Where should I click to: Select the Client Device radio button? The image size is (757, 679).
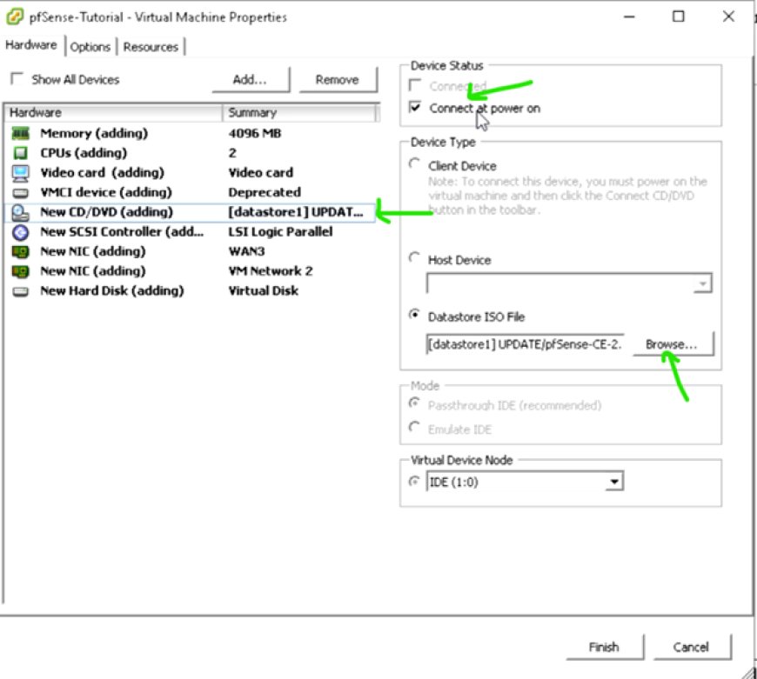414,164
